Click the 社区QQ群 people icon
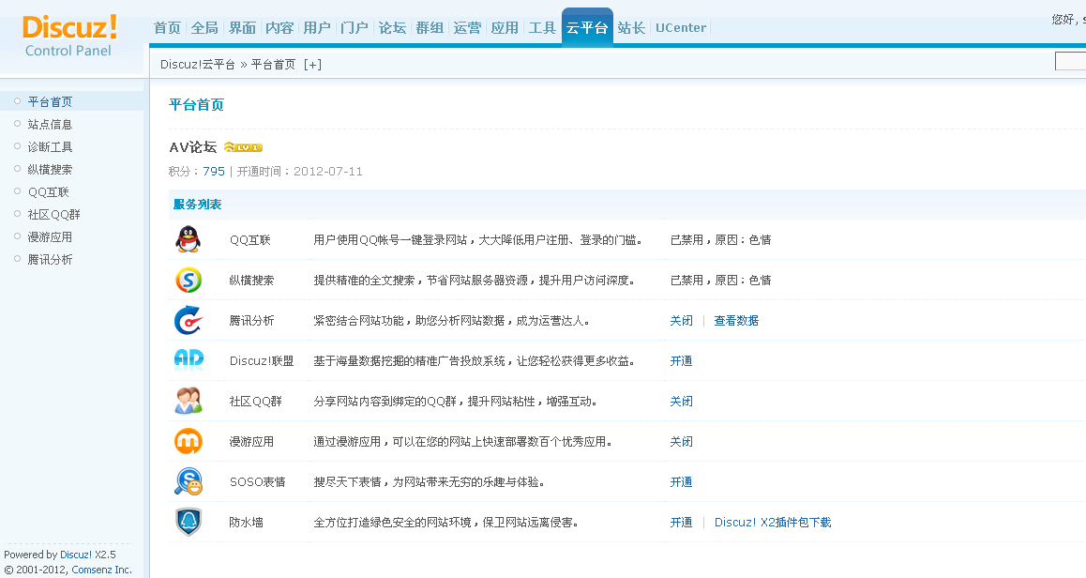1086x578 pixels. click(x=189, y=401)
